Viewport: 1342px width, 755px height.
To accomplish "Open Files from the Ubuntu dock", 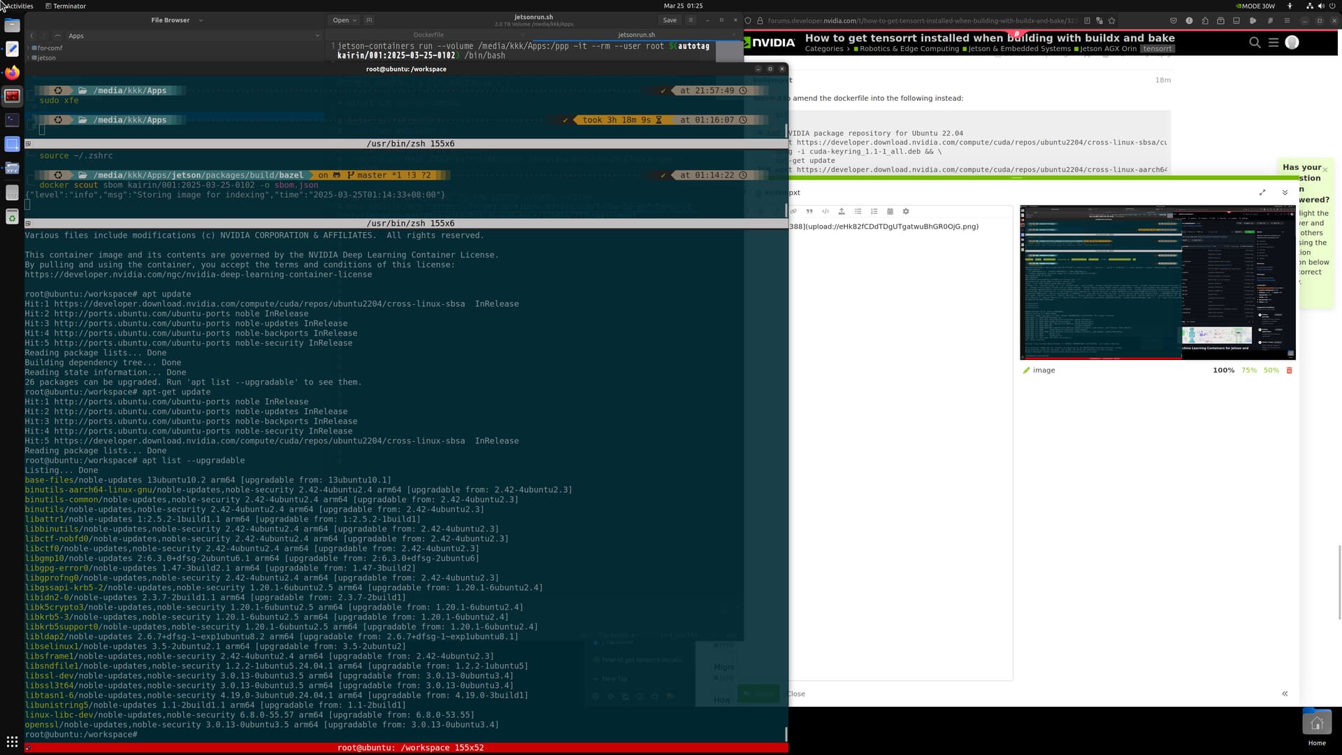I will click(x=12, y=25).
